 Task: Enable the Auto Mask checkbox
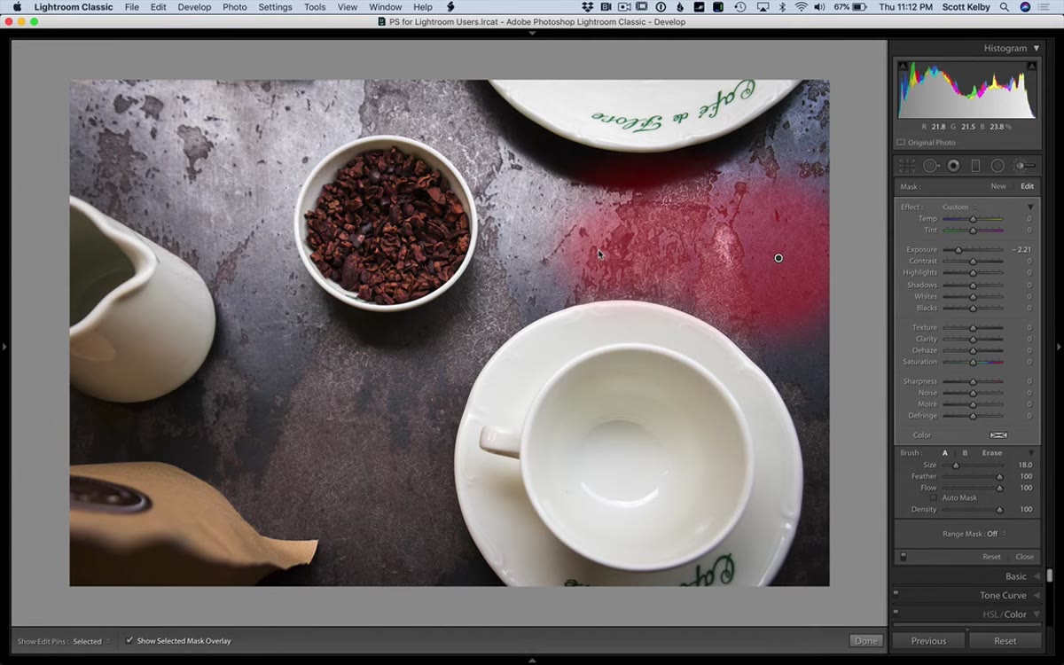point(933,498)
